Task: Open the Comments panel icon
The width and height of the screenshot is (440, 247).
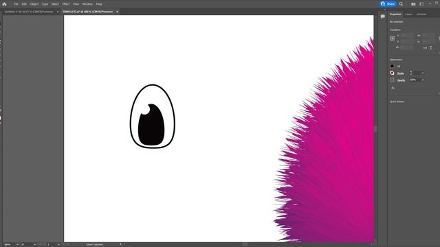Action: pyautogui.click(x=382, y=16)
